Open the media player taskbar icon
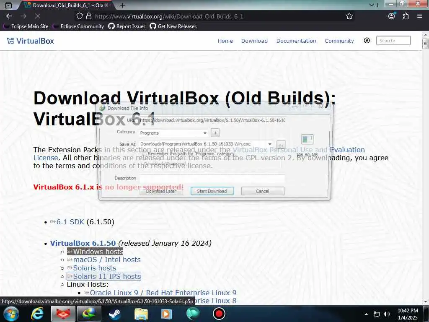The width and height of the screenshot is (429, 322). tap(167, 314)
